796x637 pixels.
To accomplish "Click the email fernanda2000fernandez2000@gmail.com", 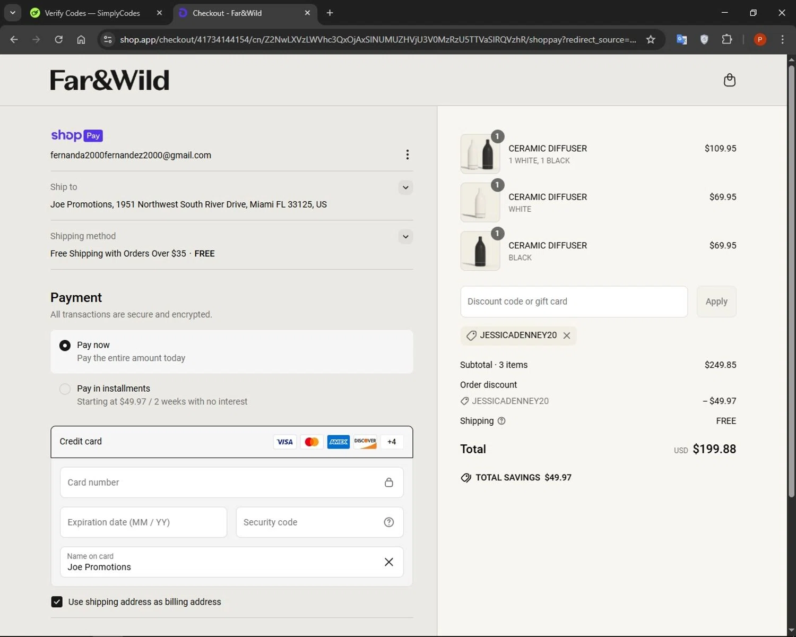I will tap(131, 155).
